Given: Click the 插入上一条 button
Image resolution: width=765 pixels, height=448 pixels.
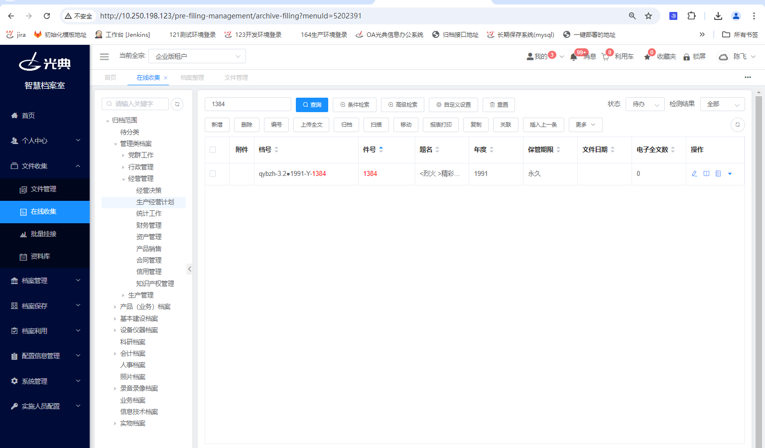Looking at the screenshot, I should click(x=543, y=125).
